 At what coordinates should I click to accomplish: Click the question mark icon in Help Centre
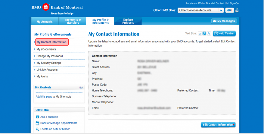216,33
